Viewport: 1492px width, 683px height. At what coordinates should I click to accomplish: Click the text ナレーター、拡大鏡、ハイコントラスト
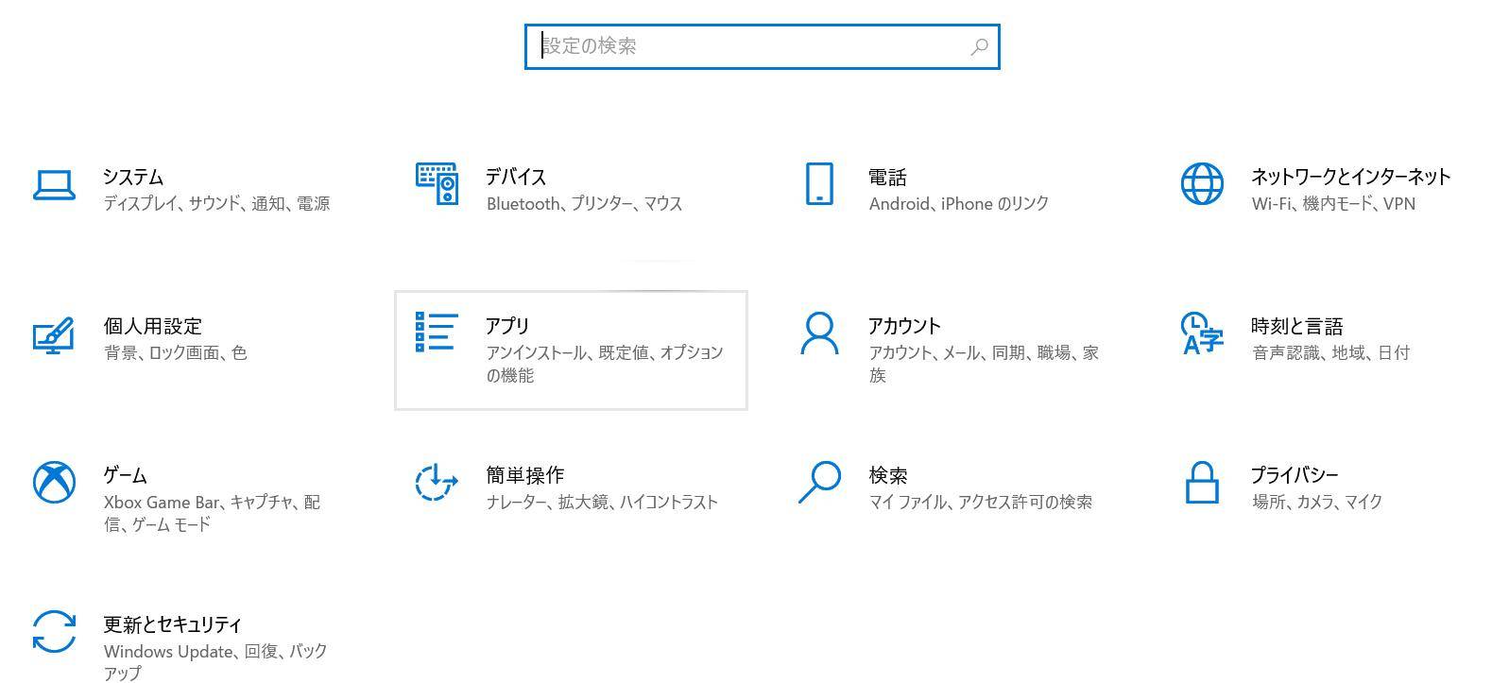602,502
